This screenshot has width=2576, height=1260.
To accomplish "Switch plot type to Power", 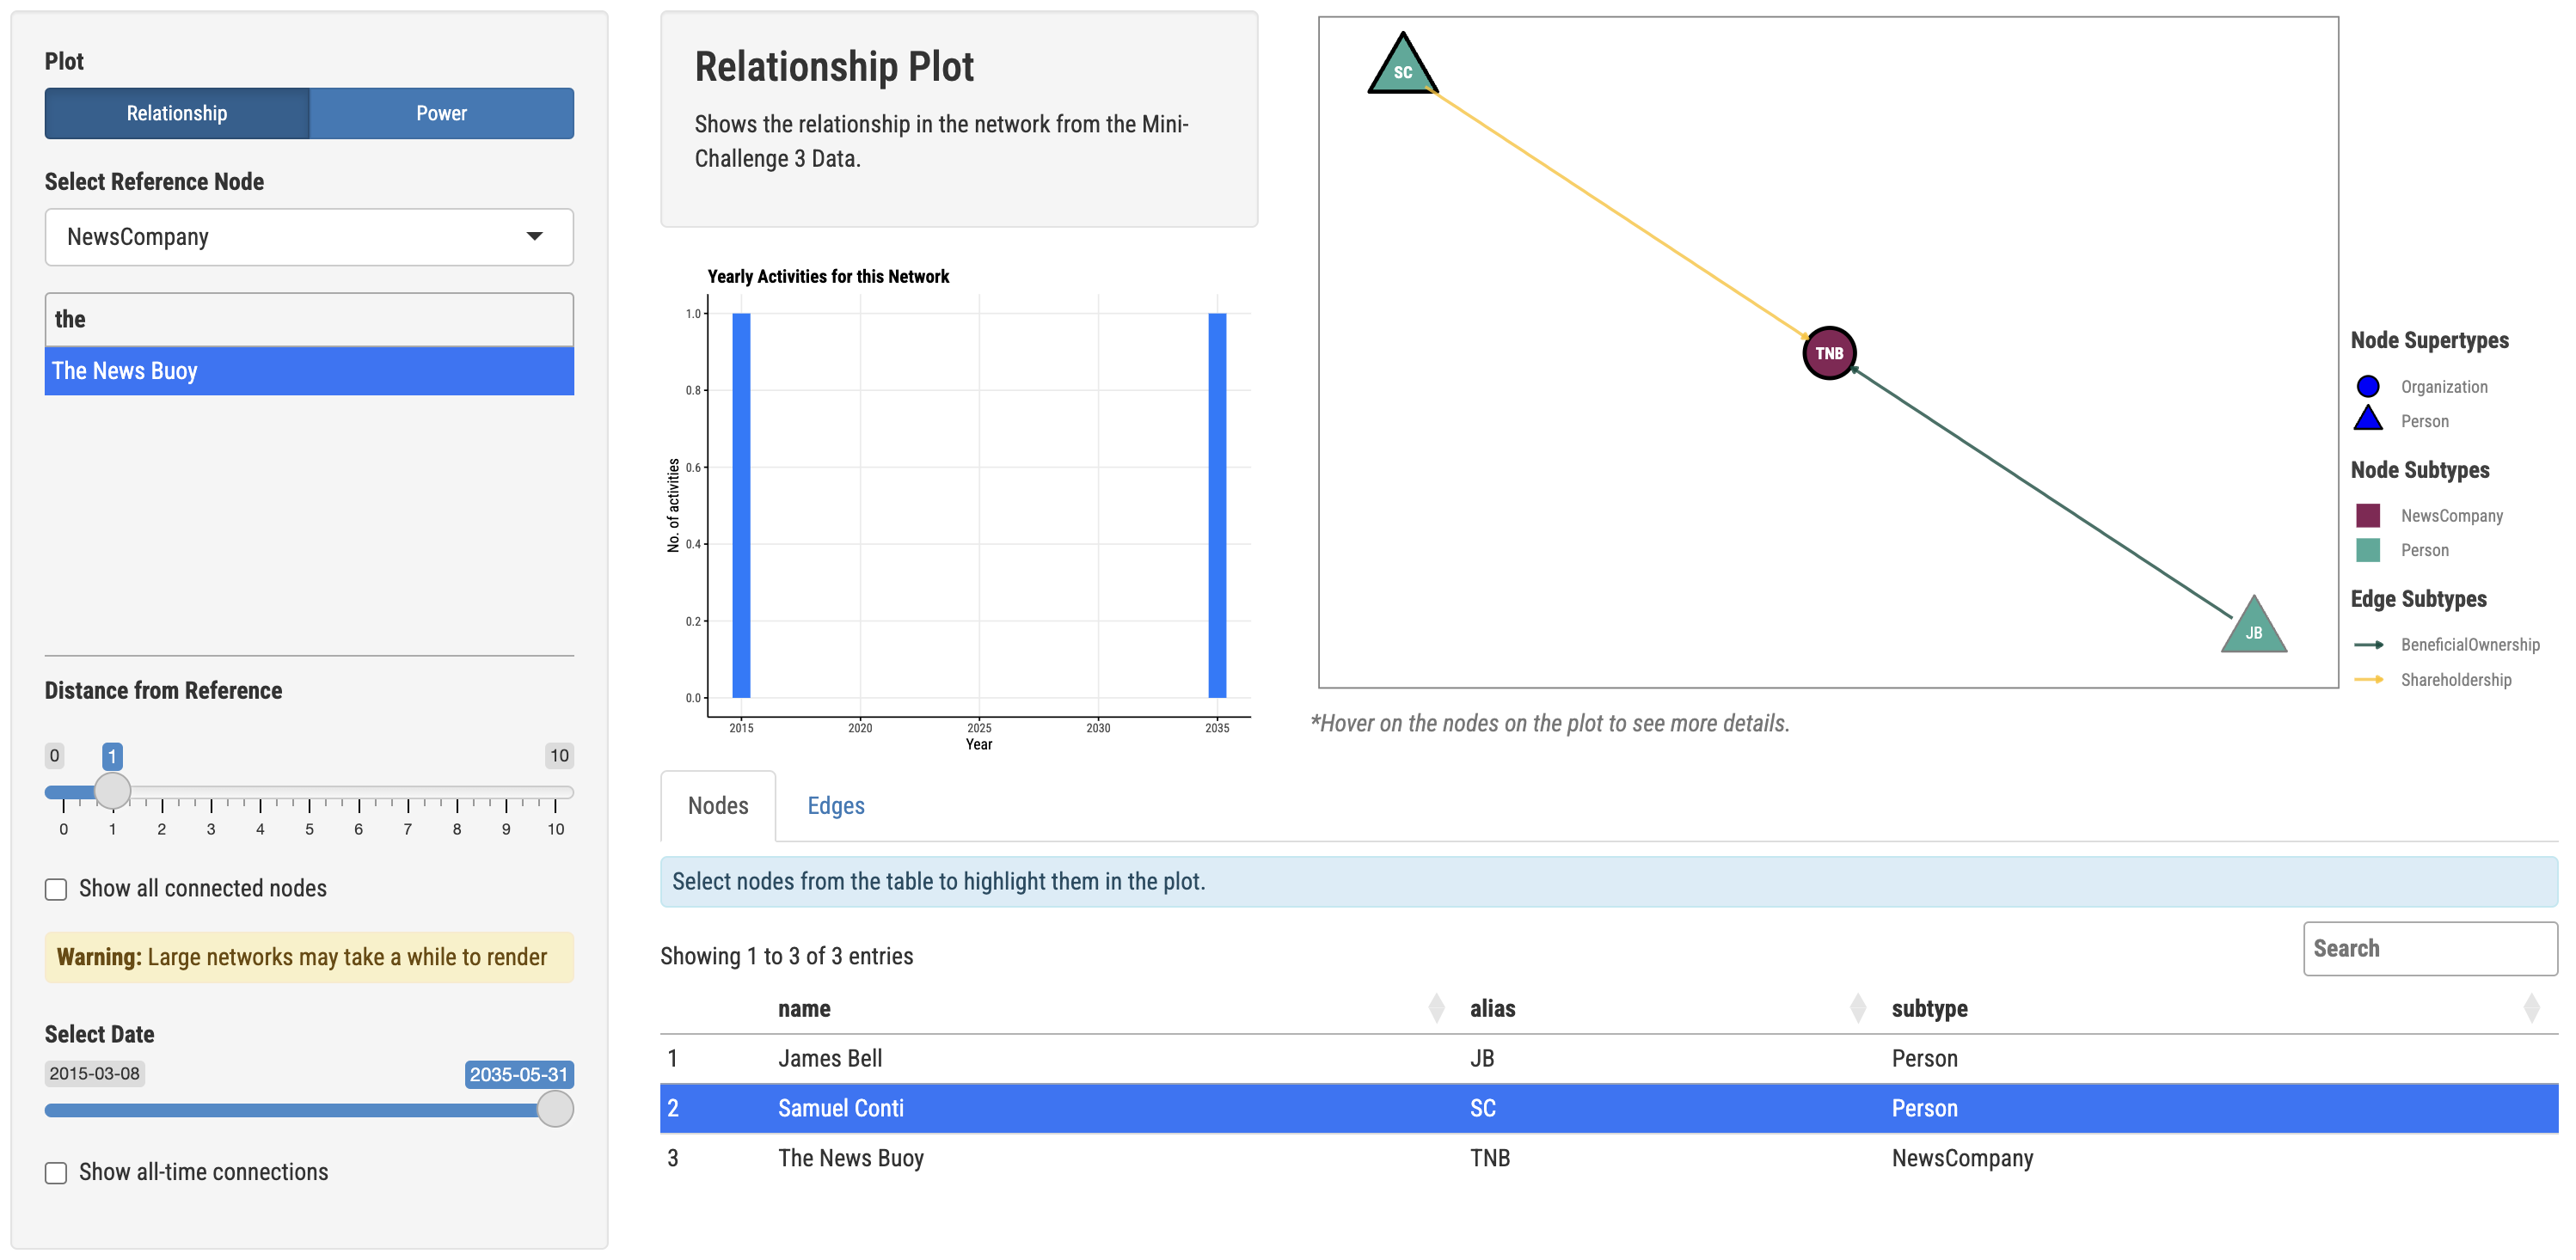I will 441,113.
